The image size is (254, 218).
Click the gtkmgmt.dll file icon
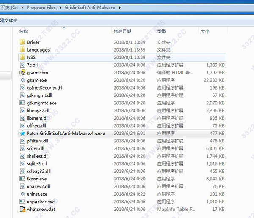(x=22, y=95)
